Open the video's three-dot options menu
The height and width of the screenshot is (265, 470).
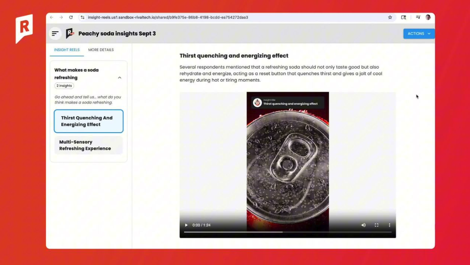pyautogui.click(x=389, y=225)
